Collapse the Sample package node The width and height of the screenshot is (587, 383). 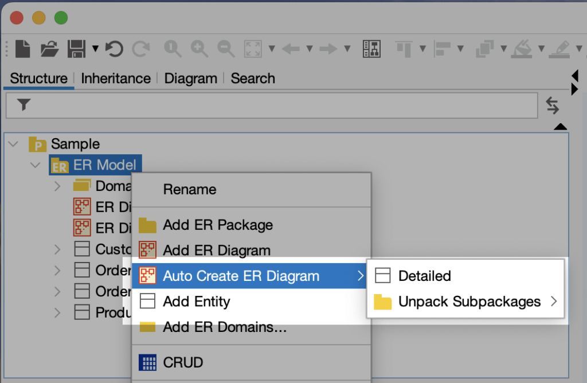click(x=13, y=143)
